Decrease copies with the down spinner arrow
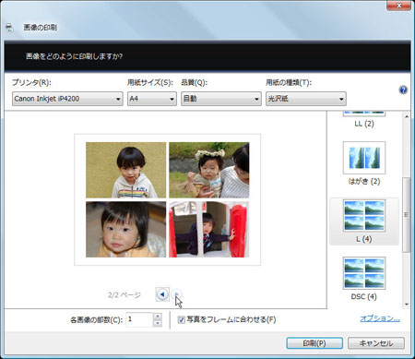Screen dimensions: 415x359 158,323
